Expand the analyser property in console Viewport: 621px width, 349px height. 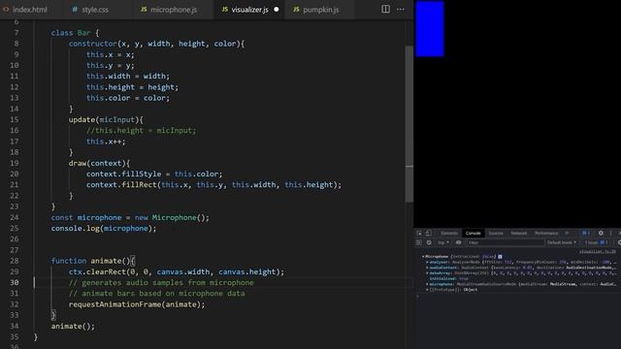pyautogui.click(x=427, y=262)
